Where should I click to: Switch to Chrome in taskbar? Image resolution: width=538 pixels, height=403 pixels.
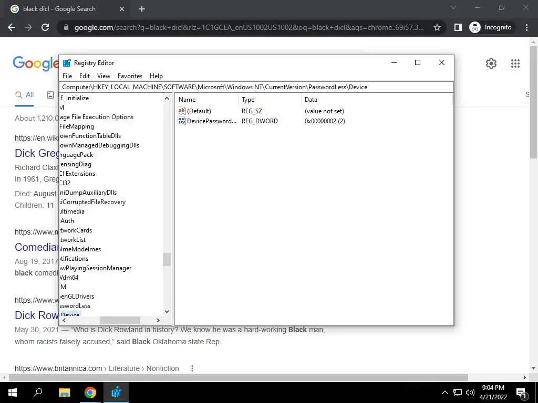(x=90, y=393)
